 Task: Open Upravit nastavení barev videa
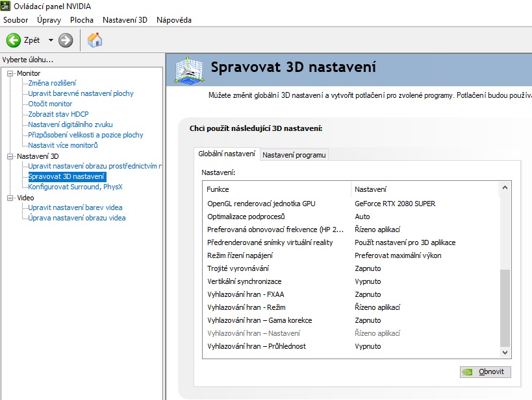point(75,207)
